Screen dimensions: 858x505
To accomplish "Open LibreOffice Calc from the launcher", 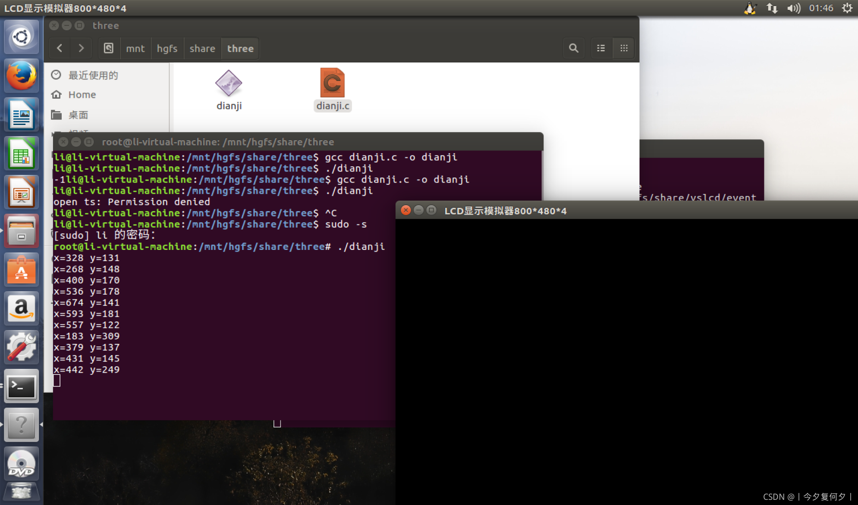I will point(21,153).
